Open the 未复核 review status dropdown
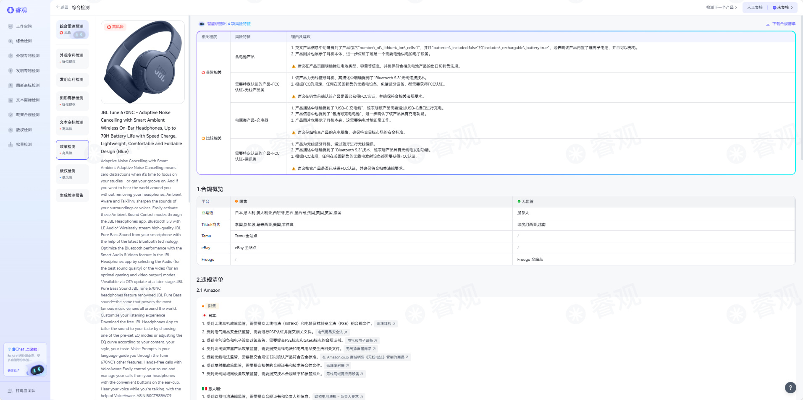The height and width of the screenshot is (400, 803). click(783, 8)
